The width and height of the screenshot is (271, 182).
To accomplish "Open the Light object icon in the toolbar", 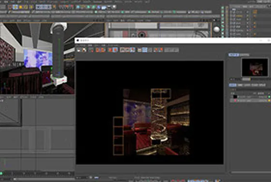I will pyautogui.click(x=114, y=7).
